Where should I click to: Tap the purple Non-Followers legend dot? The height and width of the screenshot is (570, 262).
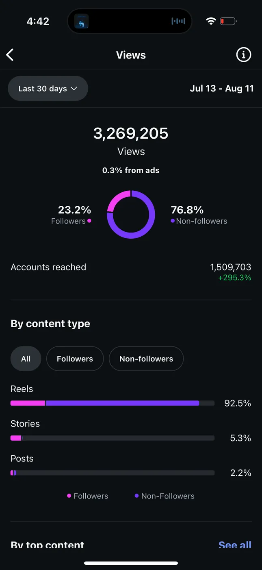[137, 496]
